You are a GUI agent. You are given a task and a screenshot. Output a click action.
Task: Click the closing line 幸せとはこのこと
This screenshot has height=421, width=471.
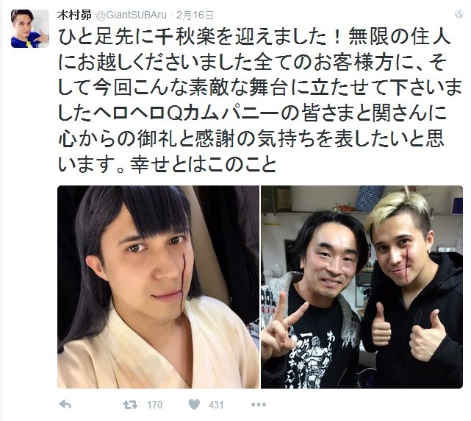pyautogui.click(x=167, y=164)
